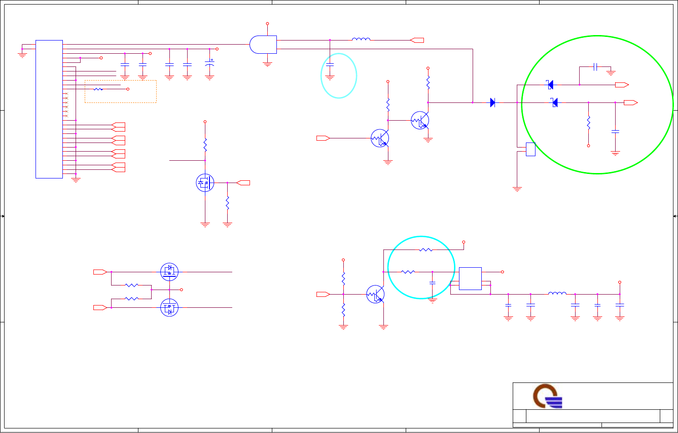This screenshot has height=433, width=678.
Task: Select the upper resistor between the stacked MOSFET ports
Action: click(x=132, y=285)
